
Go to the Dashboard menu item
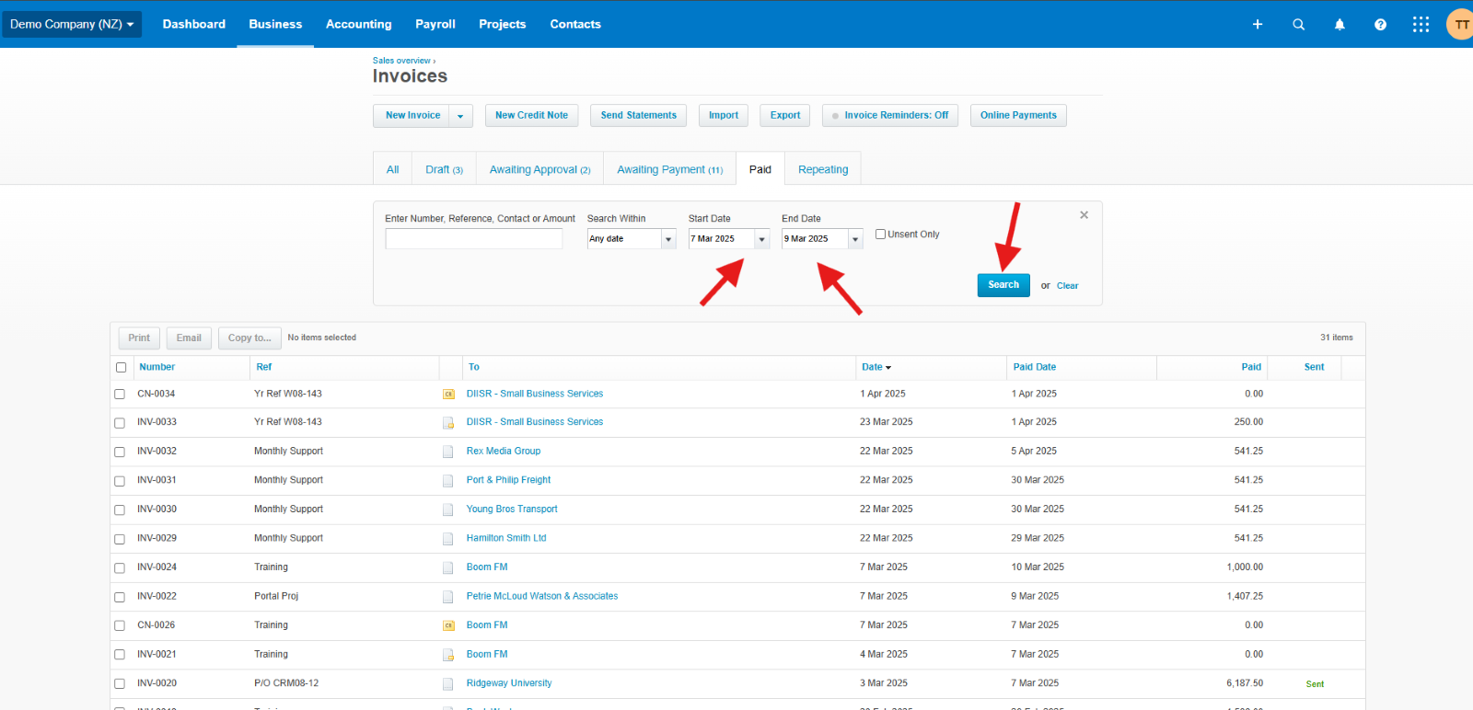click(194, 24)
